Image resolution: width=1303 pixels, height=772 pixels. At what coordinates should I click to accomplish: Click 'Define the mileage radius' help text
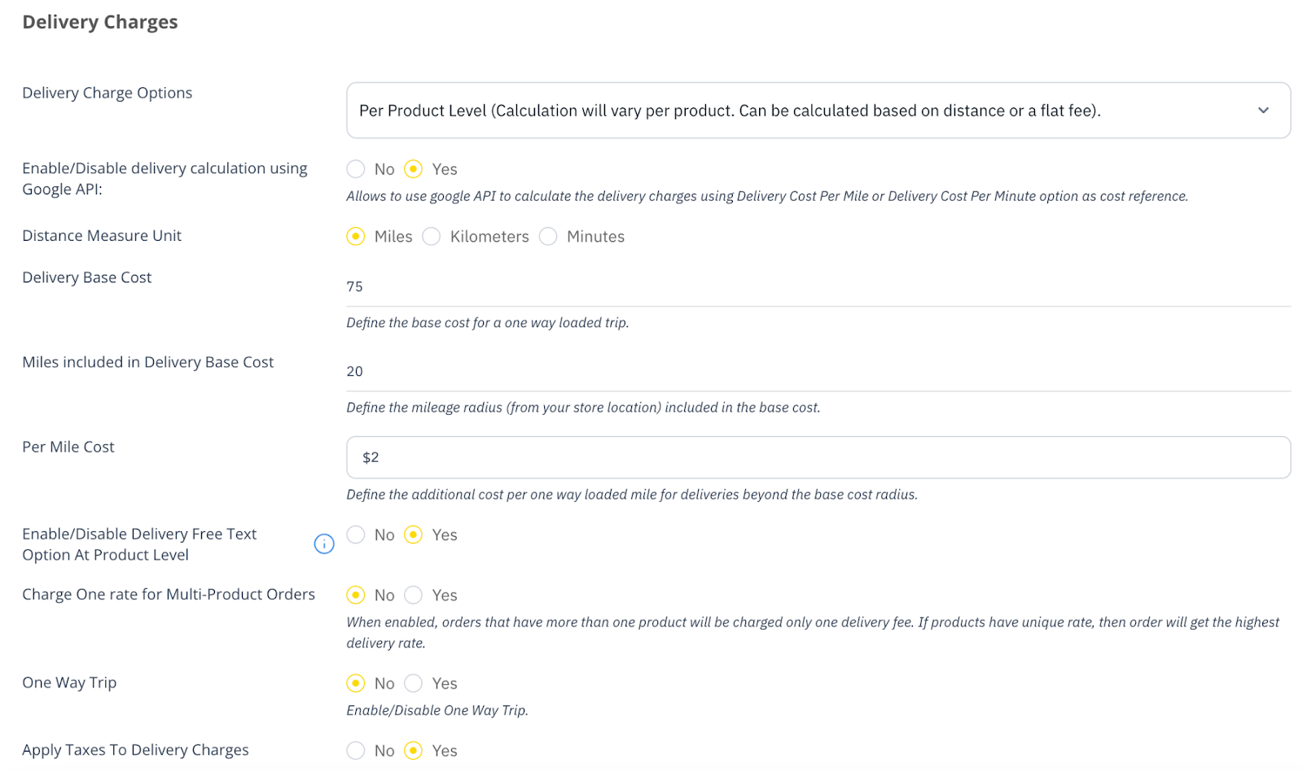click(583, 408)
